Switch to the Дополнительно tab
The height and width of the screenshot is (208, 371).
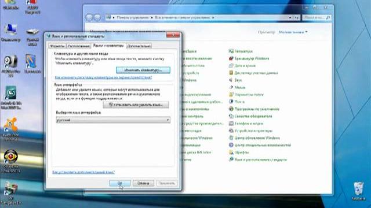tap(139, 46)
